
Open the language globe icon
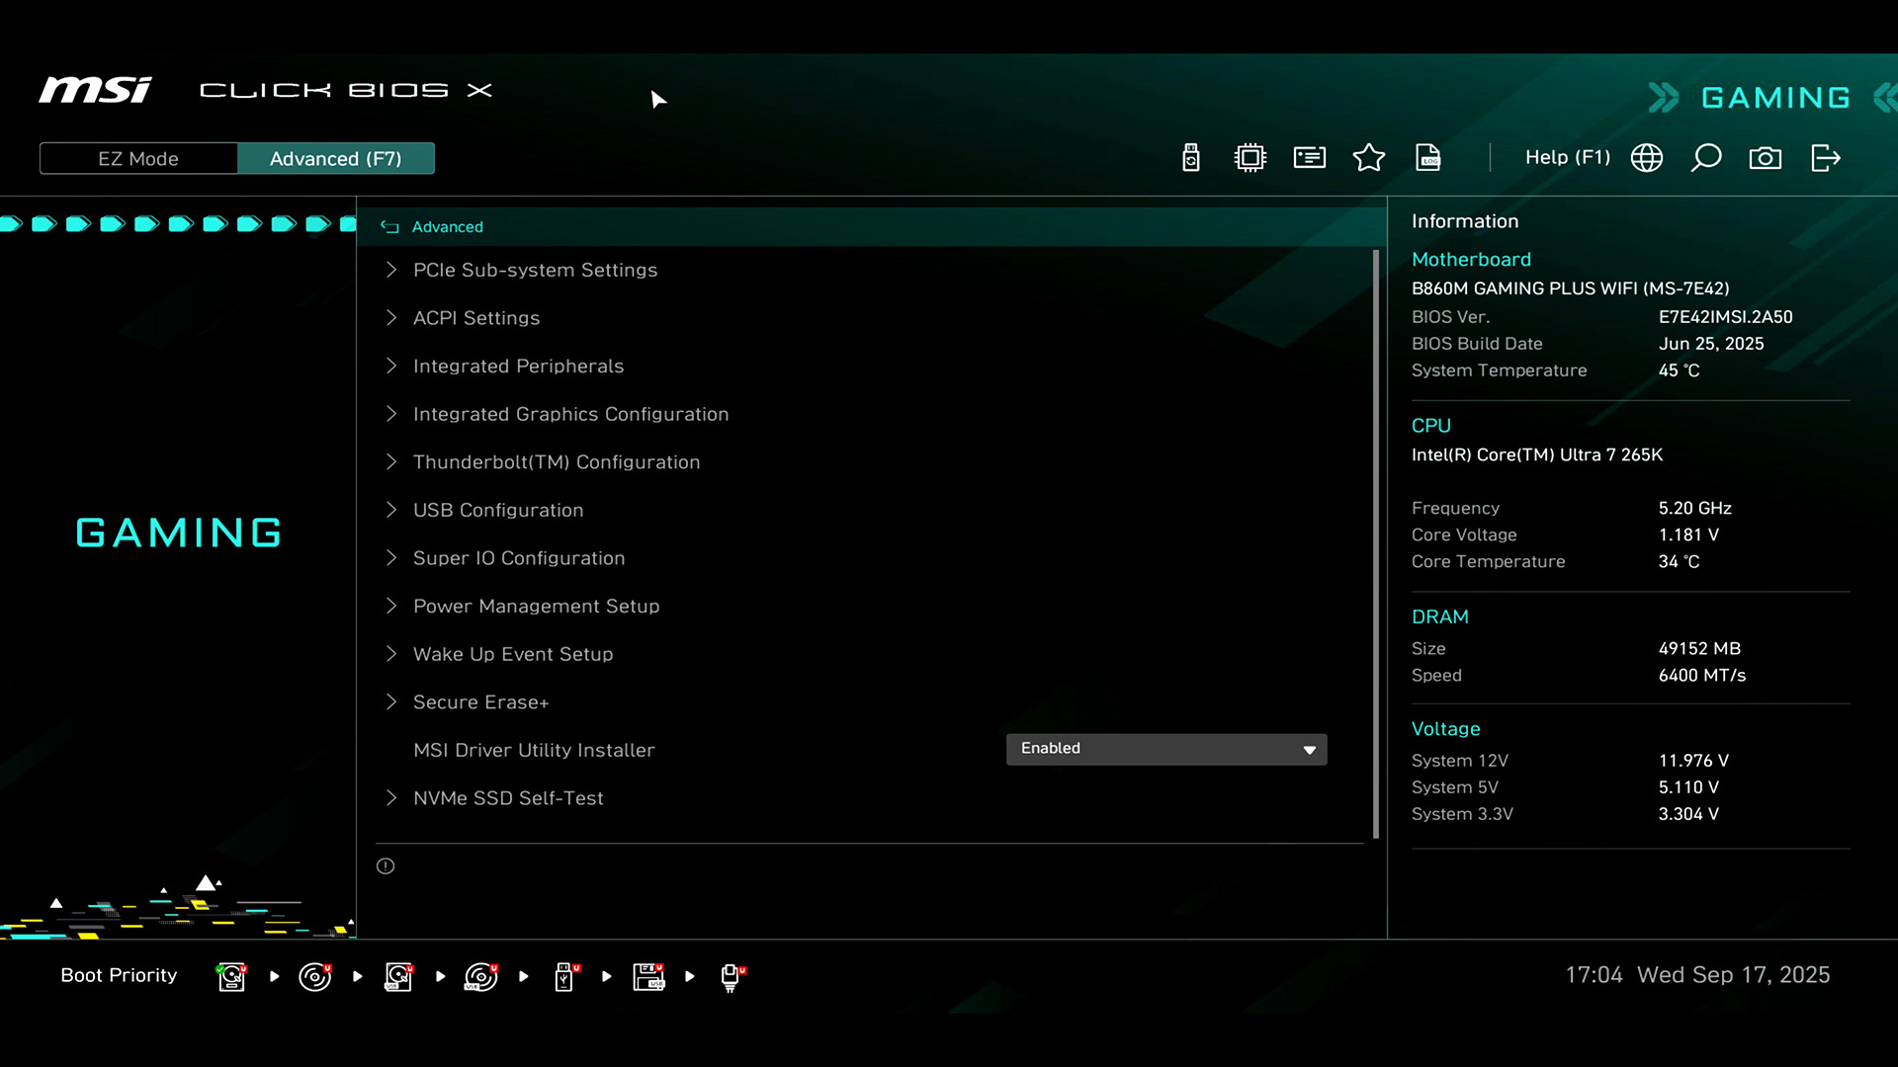point(1647,158)
